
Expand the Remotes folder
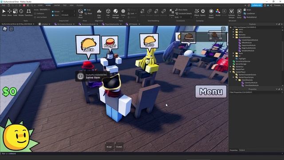click(x=234, y=35)
